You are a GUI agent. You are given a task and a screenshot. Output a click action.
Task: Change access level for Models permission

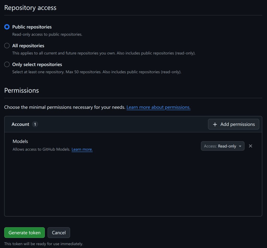(x=222, y=146)
